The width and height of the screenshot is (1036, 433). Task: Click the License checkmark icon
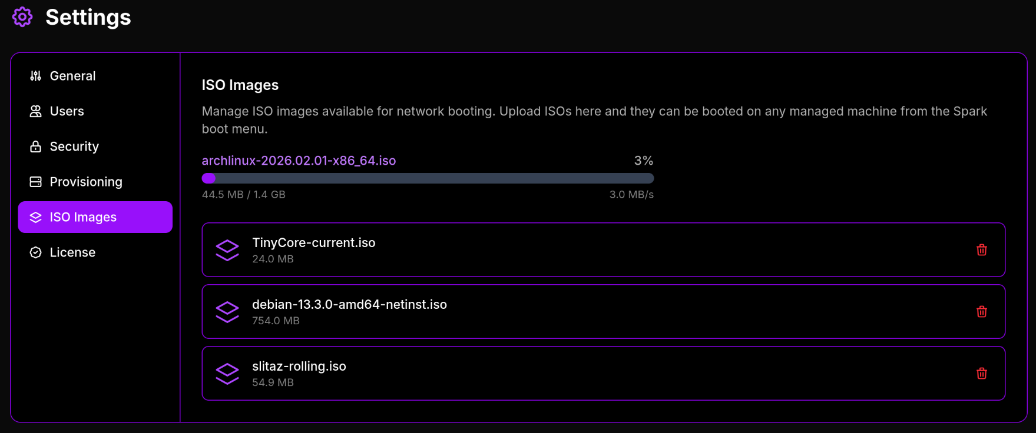coord(35,252)
